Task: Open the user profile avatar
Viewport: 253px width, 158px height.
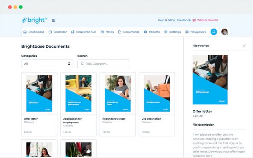Action: click(224, 32)
